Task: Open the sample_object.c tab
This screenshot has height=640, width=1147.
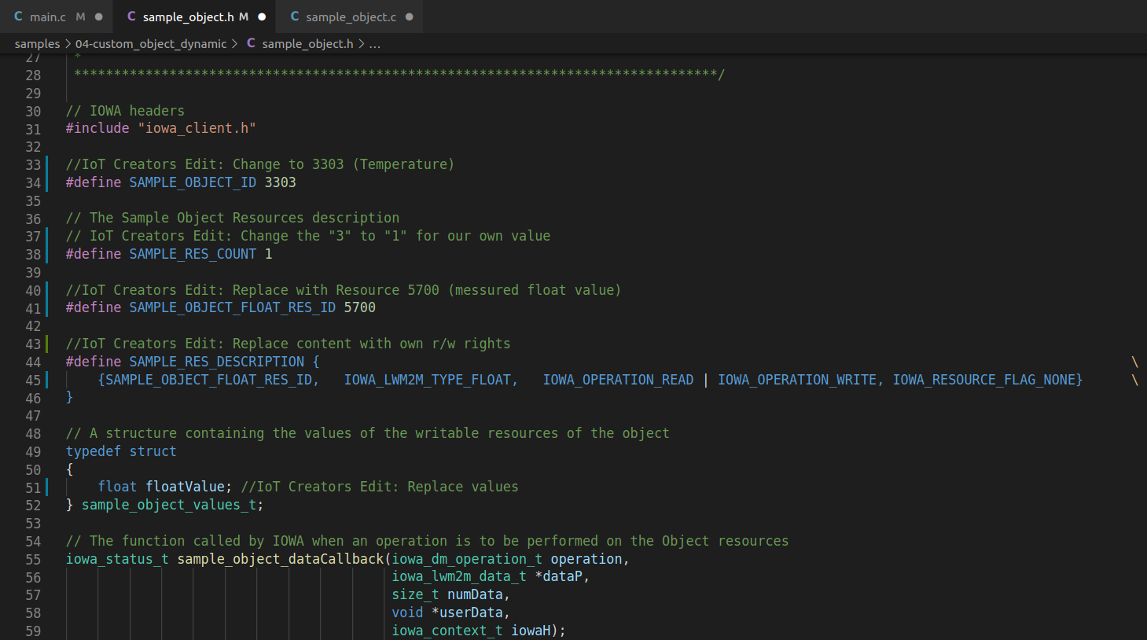Action: (x=350, y=17)
